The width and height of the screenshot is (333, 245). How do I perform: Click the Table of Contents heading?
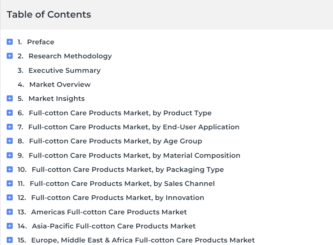pyautogui.click(x=49, y=15)
